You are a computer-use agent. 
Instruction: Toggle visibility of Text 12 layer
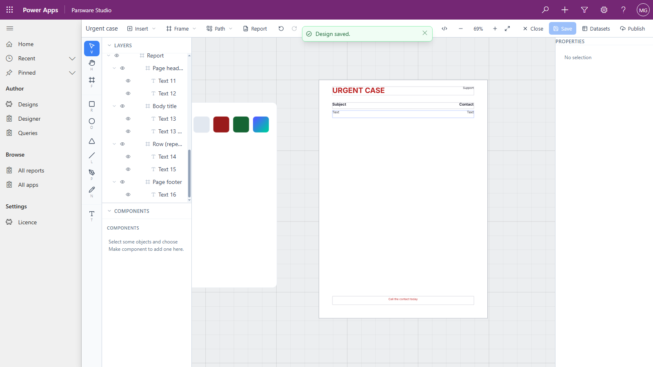[128, 93]
